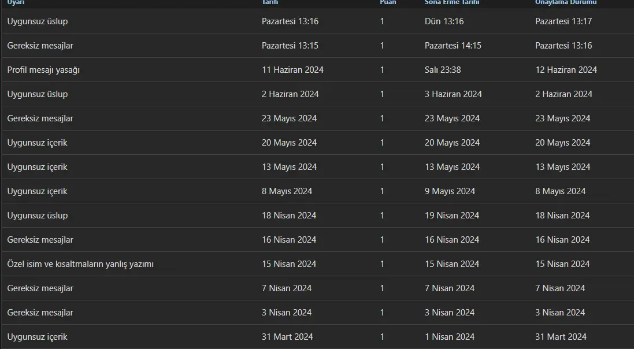
Task: Click 'Gereksiz mesajlar' warning from 7 Nisan 2024
Action: point(40,288)
